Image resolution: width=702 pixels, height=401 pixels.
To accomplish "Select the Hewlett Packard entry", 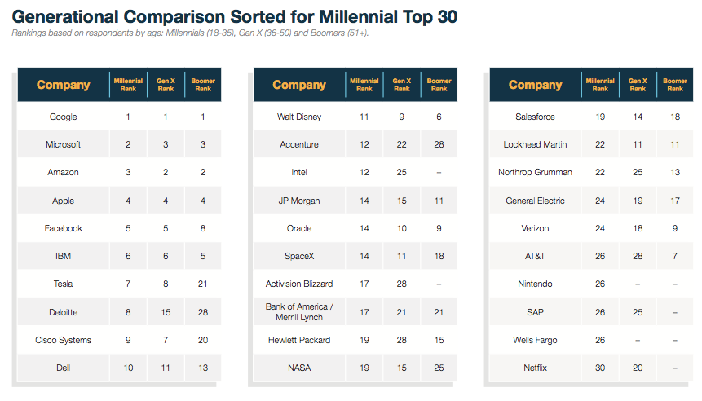I will (299, 340).
